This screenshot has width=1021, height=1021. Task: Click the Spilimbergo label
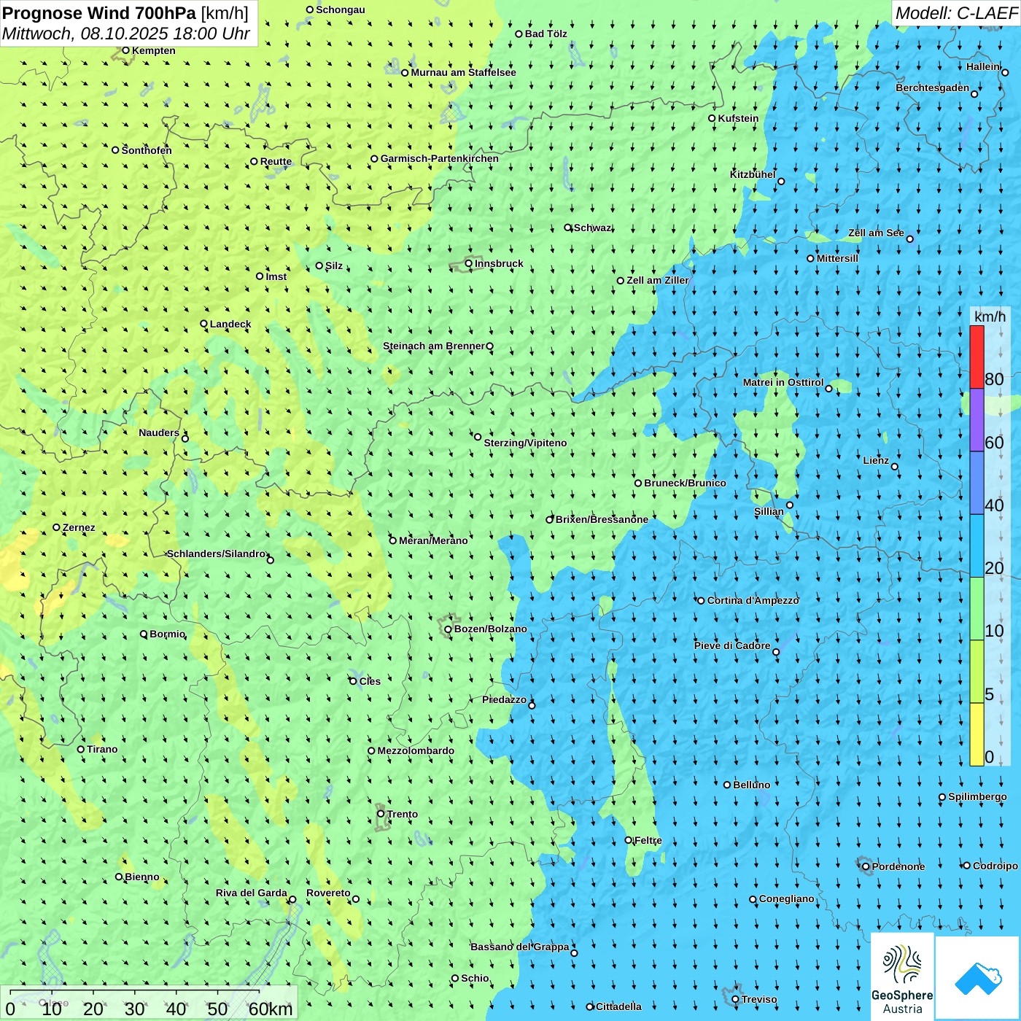[x=977, y=796]
